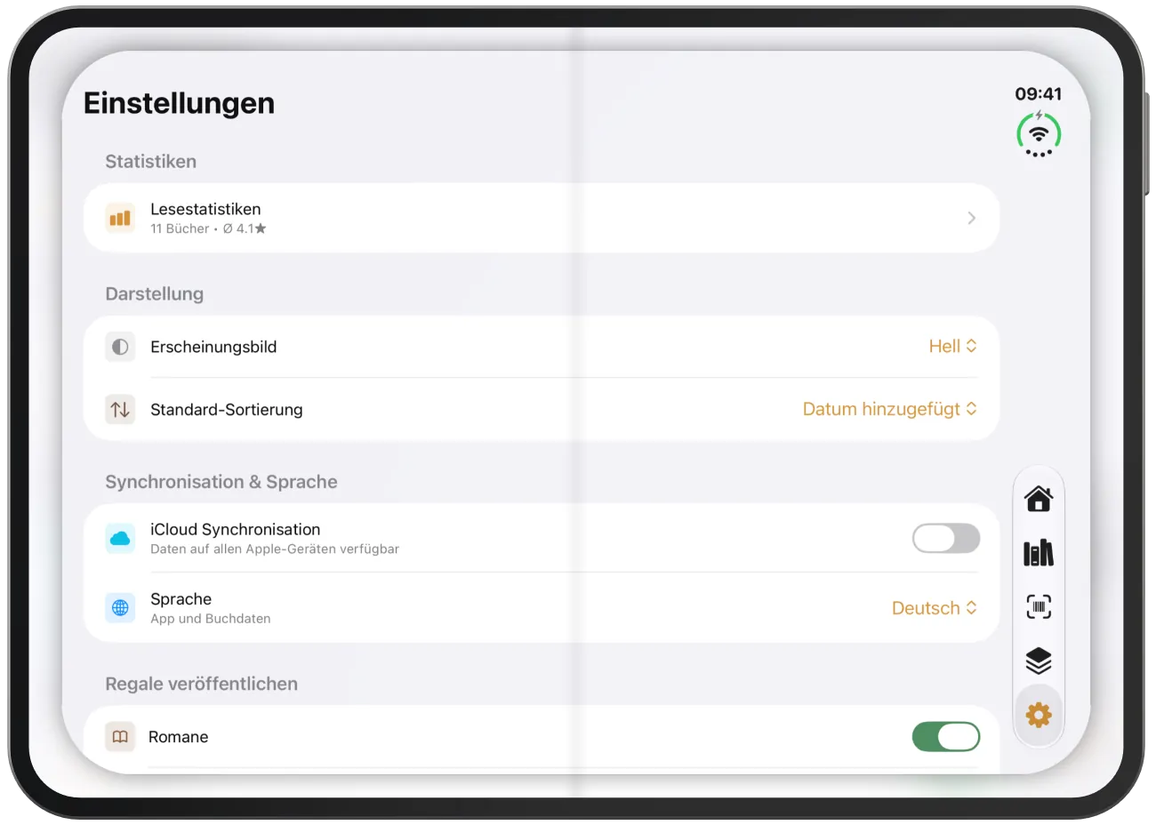Click the 'Statistiken' section header
Viewport: 1156px width, 825px height.
tap(151, 162)
